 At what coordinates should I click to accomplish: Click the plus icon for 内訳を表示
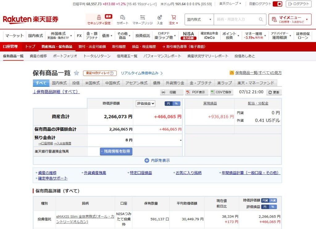tap(147, 160)
